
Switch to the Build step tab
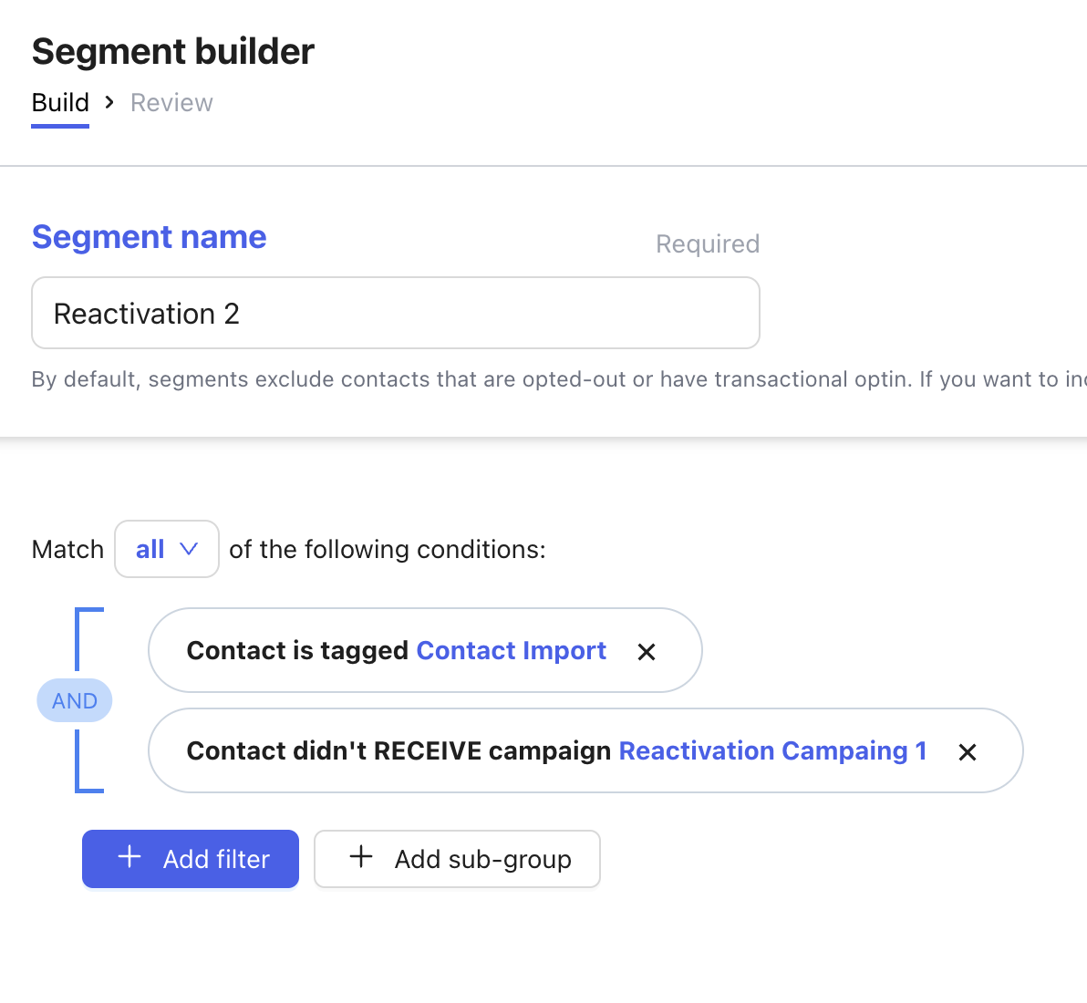(x=60, y=102)
